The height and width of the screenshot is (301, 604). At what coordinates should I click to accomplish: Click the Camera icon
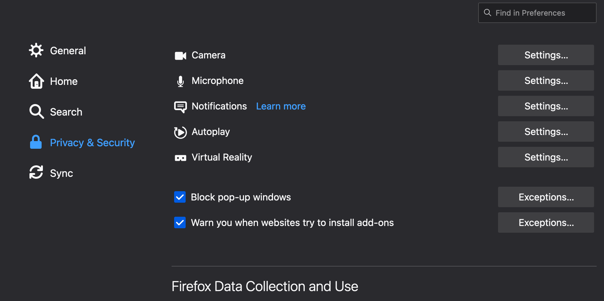[x=181, y=55]
